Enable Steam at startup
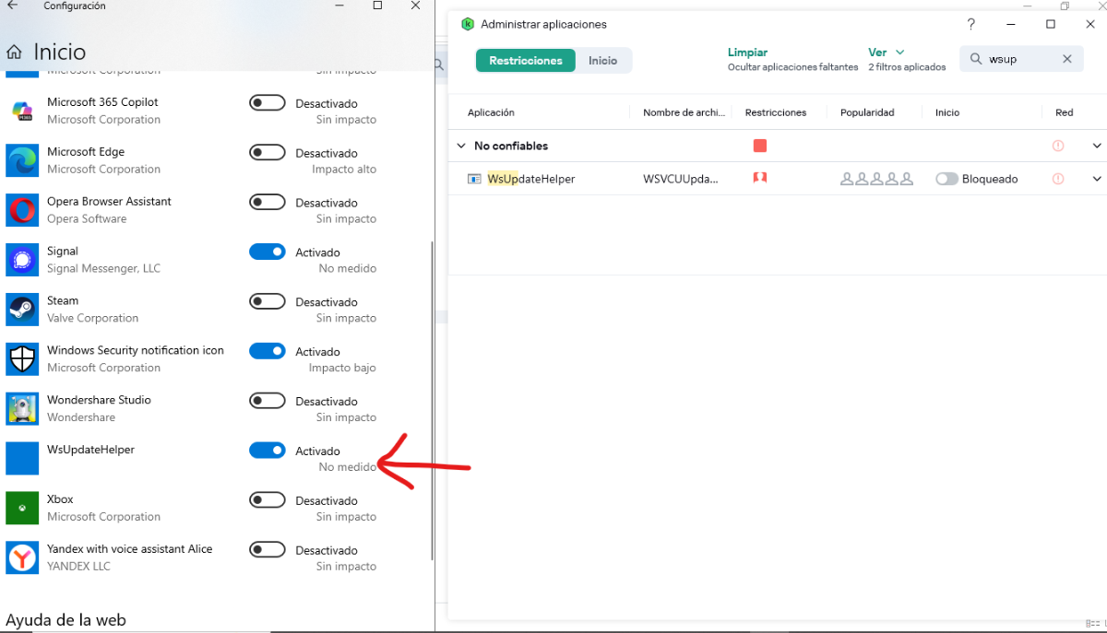 [268, 301]
